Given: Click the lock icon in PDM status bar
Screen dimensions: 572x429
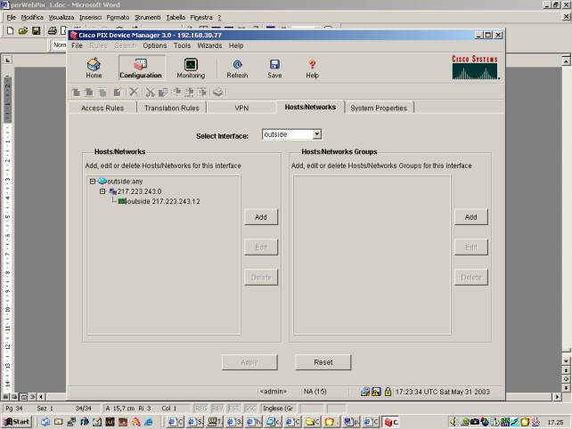Looking at the screenshot, I should click(x=388, y=392).
